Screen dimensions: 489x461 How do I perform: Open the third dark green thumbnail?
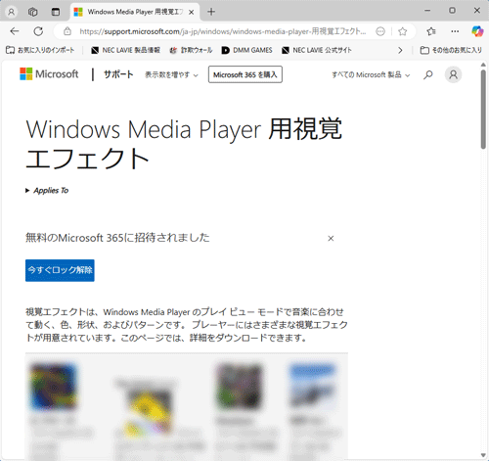(x=240, y=387)
